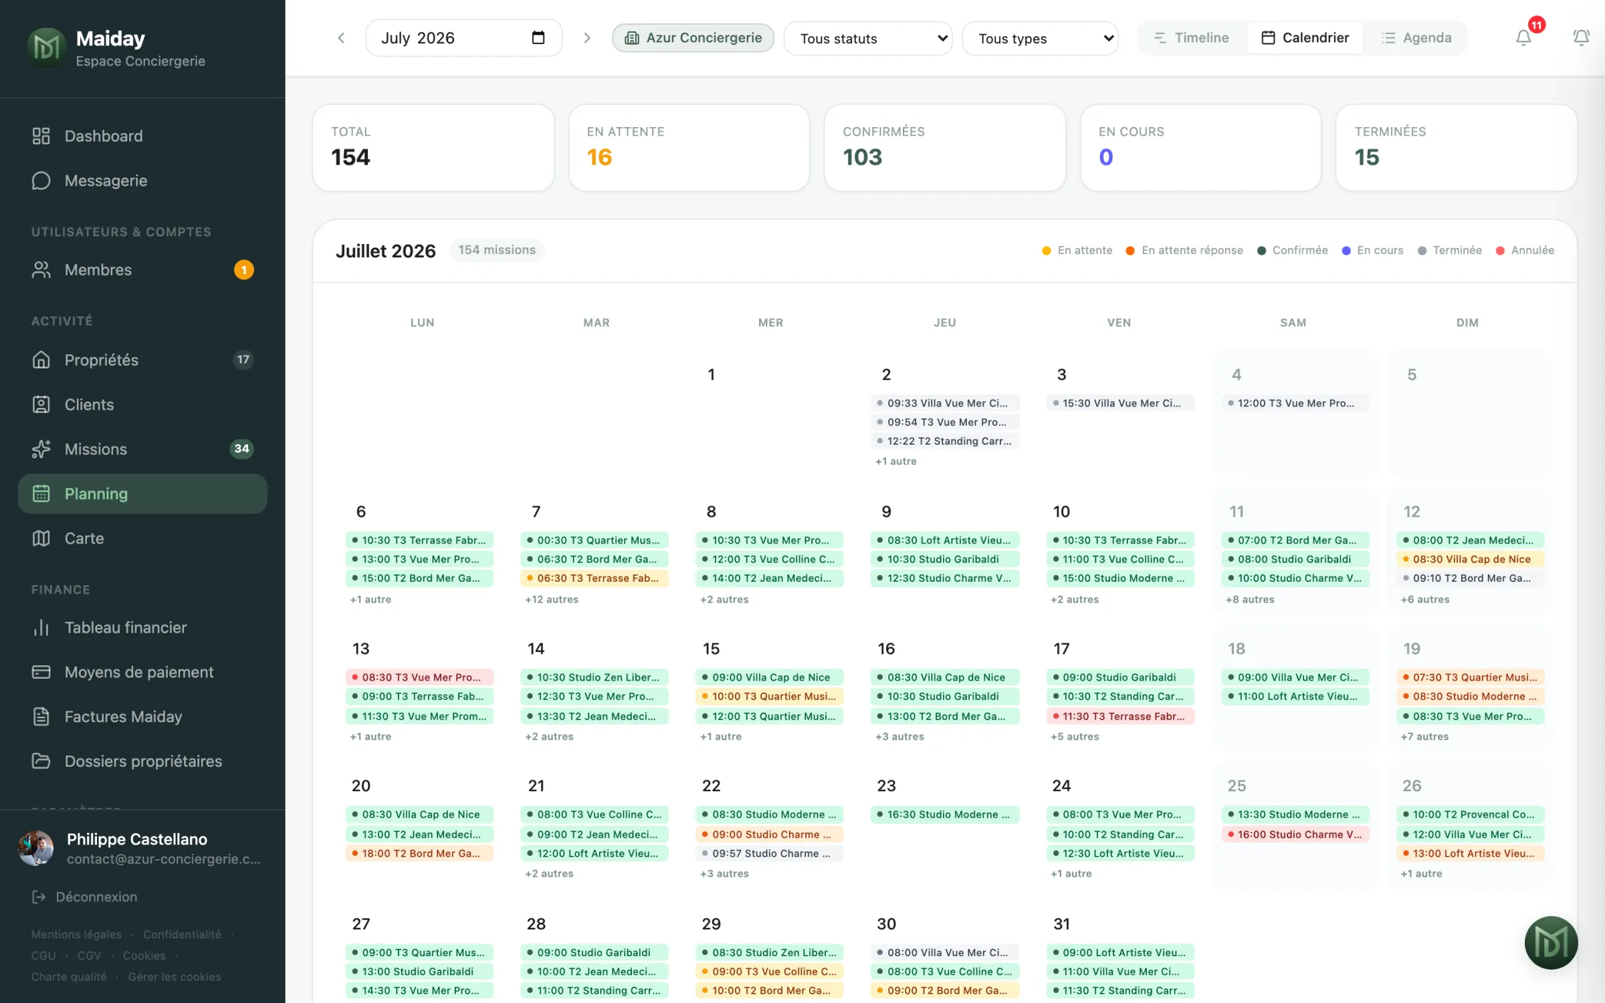
Task: Open Messagerie in the sidebar
Action: (x=142, y=181)
